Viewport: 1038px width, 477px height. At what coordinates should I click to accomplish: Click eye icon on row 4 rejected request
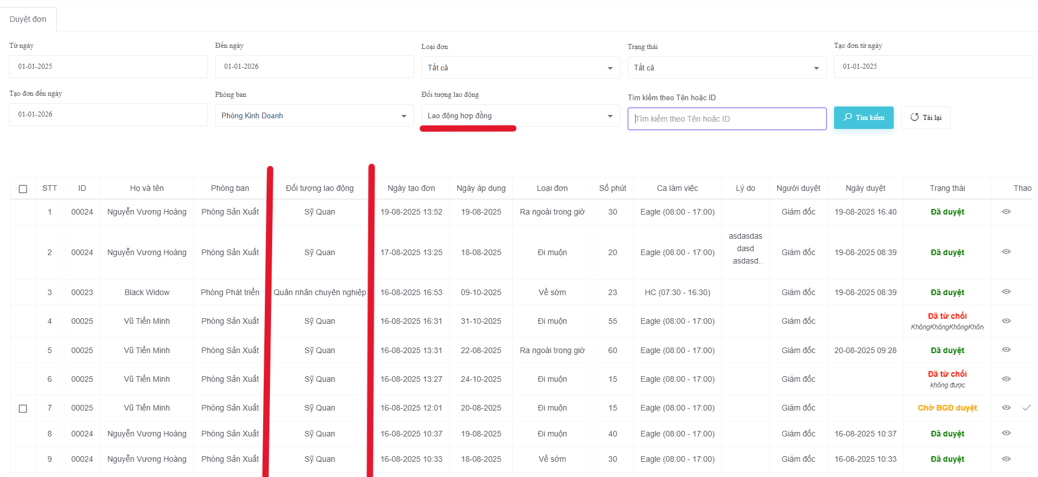(1006, 321)
